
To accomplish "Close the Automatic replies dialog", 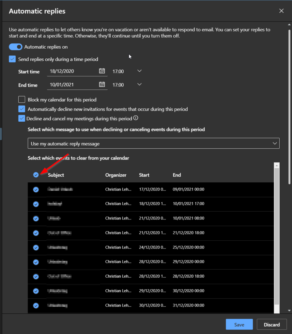I will (x=281, y=11).
